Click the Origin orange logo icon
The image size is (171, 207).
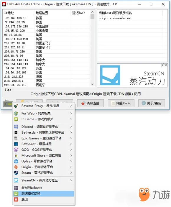pyautogui.click(x=16, y=167)
